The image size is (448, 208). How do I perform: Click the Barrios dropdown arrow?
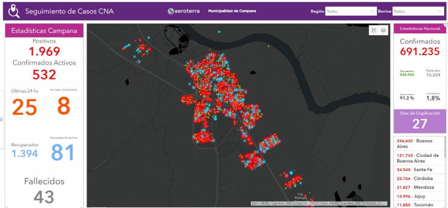(x=439, y=11)
